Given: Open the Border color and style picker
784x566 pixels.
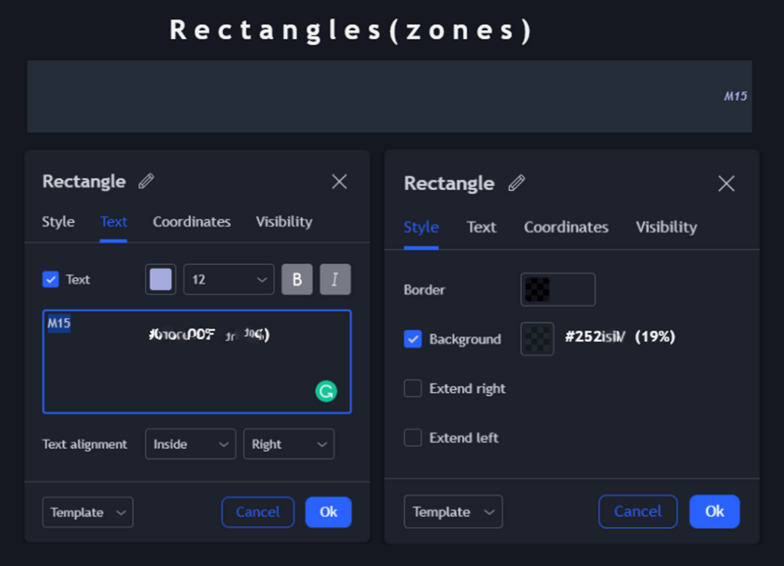Looking at the screenshot, I should pyautogui.click(x=558, y=289).
